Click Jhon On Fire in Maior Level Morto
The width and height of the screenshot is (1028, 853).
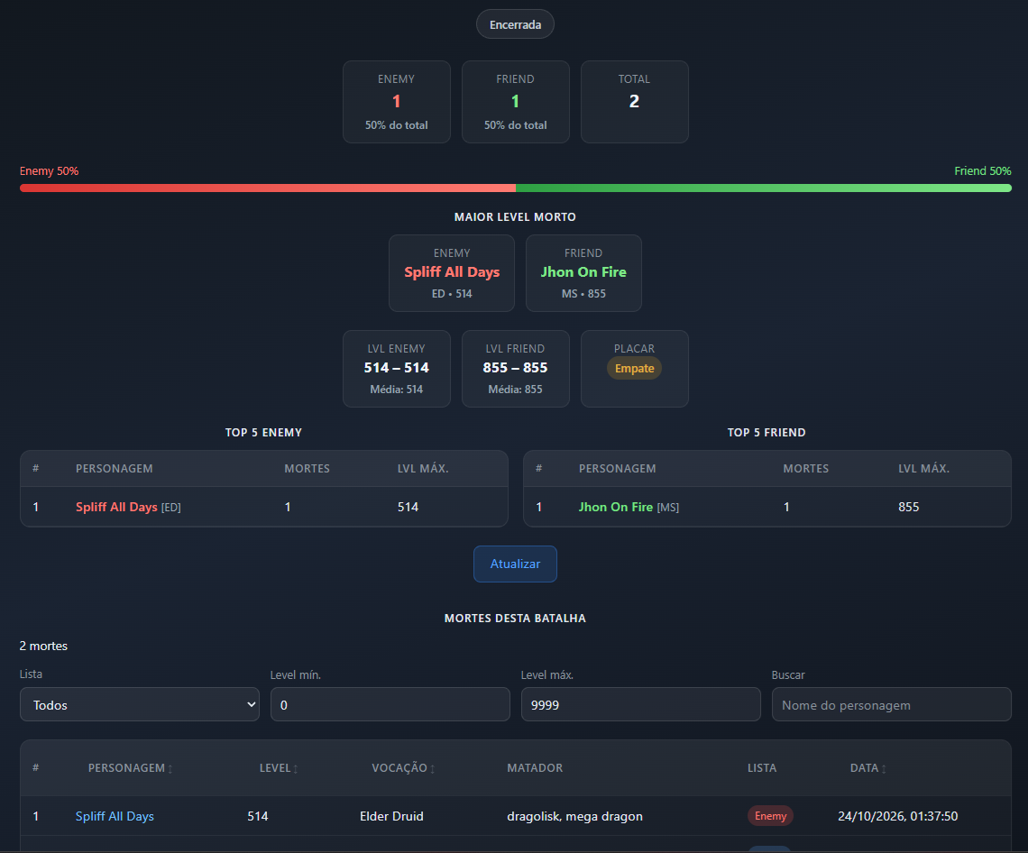pos(583,272)
